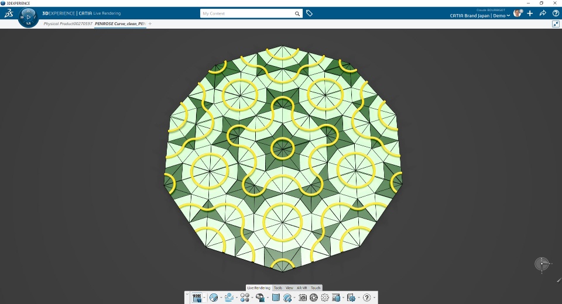Viewport: 562px width, 304px height.
Task: Click the share arrow icon
Action: 543,13
